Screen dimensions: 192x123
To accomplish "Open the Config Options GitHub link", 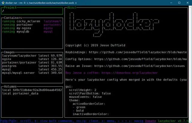I will (140, 59).
